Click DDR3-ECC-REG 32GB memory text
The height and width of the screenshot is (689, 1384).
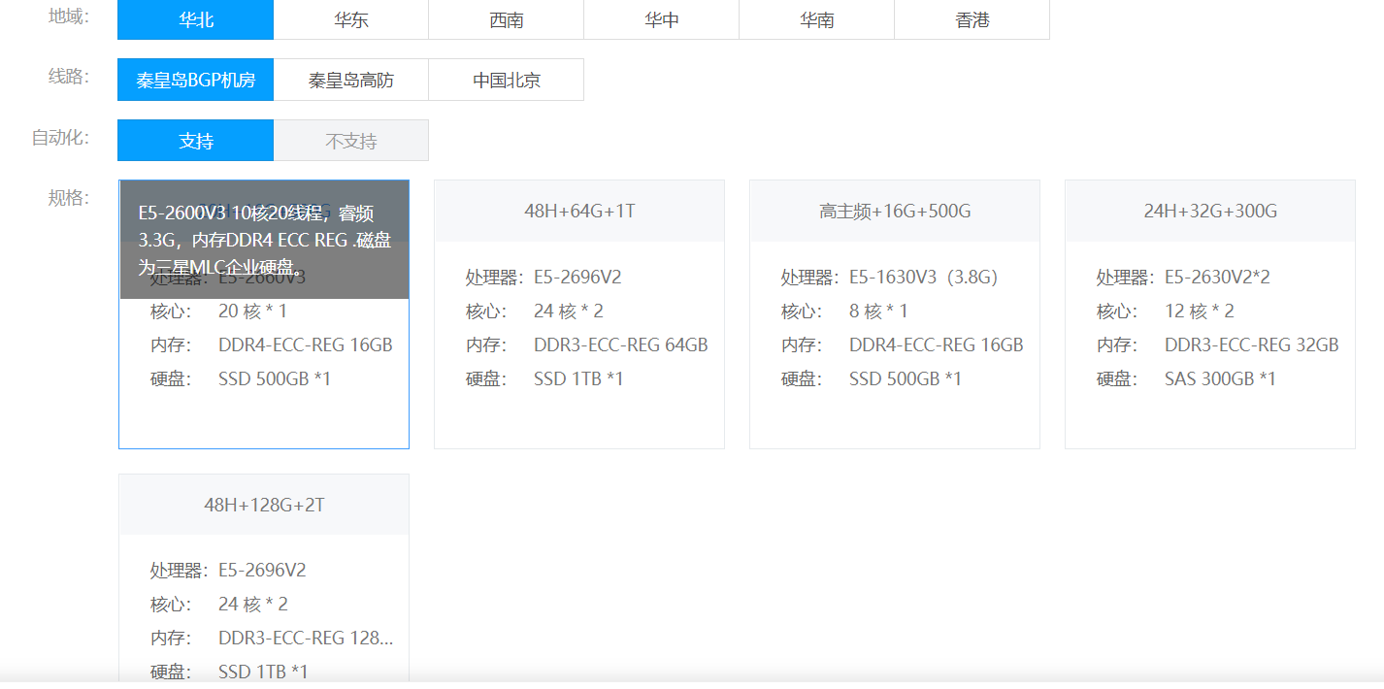pos(1252,345)
